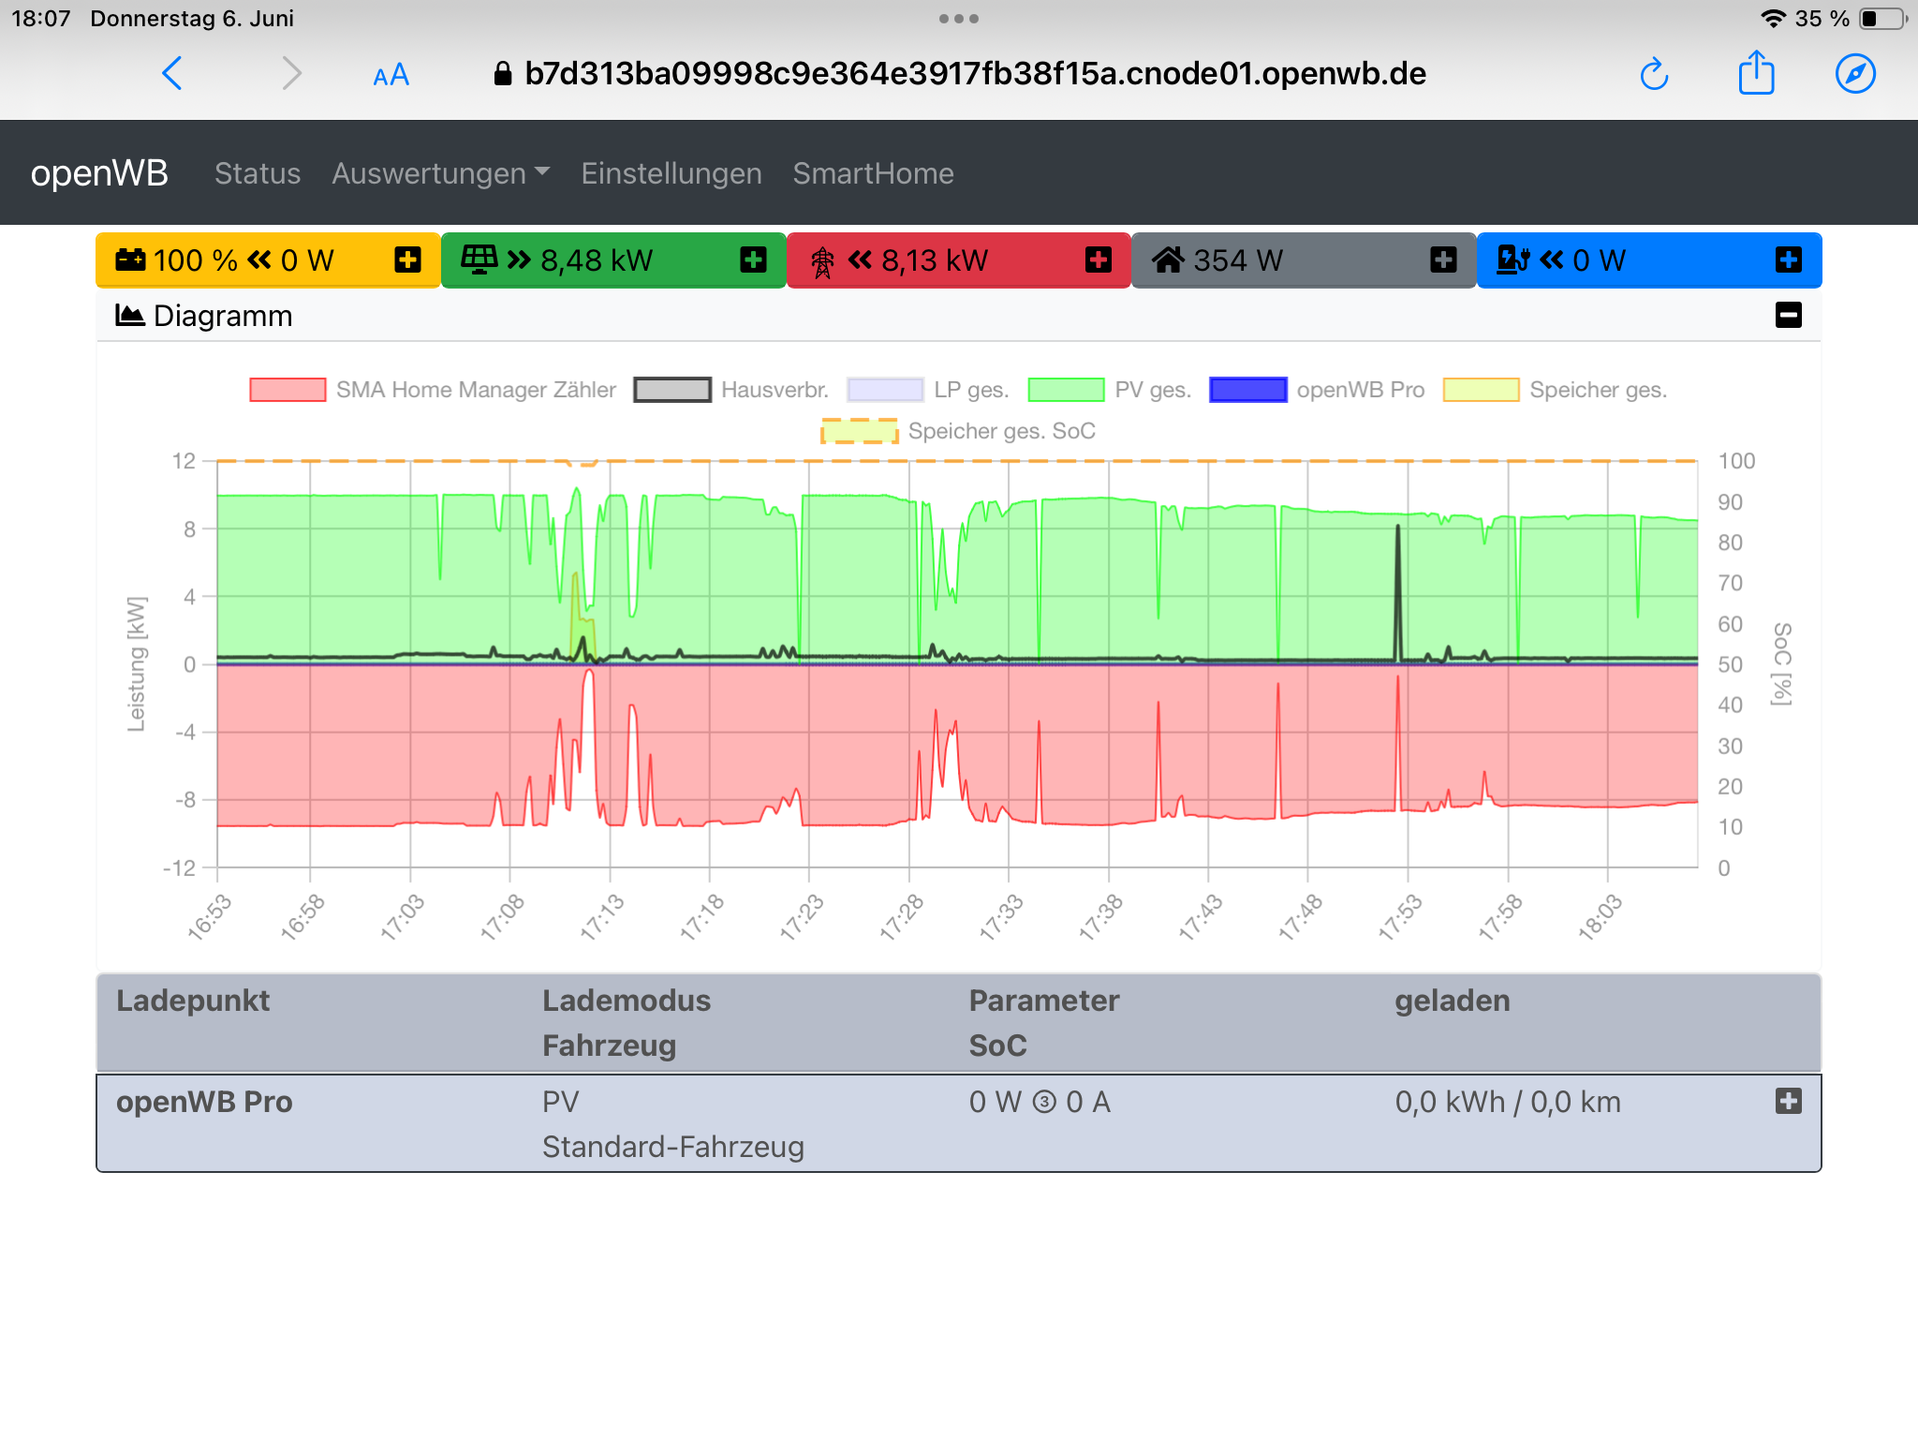The height and width of the screenshot is (1439, 1918).
Task: Tap the 18:07 clock in status bar
Action: pos(41,19)
